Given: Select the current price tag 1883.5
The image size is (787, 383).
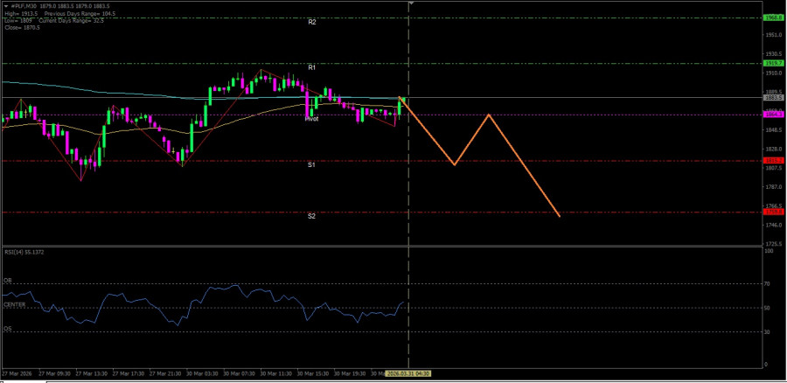Looking at the screenshot, I should click(x=772, y=97).
